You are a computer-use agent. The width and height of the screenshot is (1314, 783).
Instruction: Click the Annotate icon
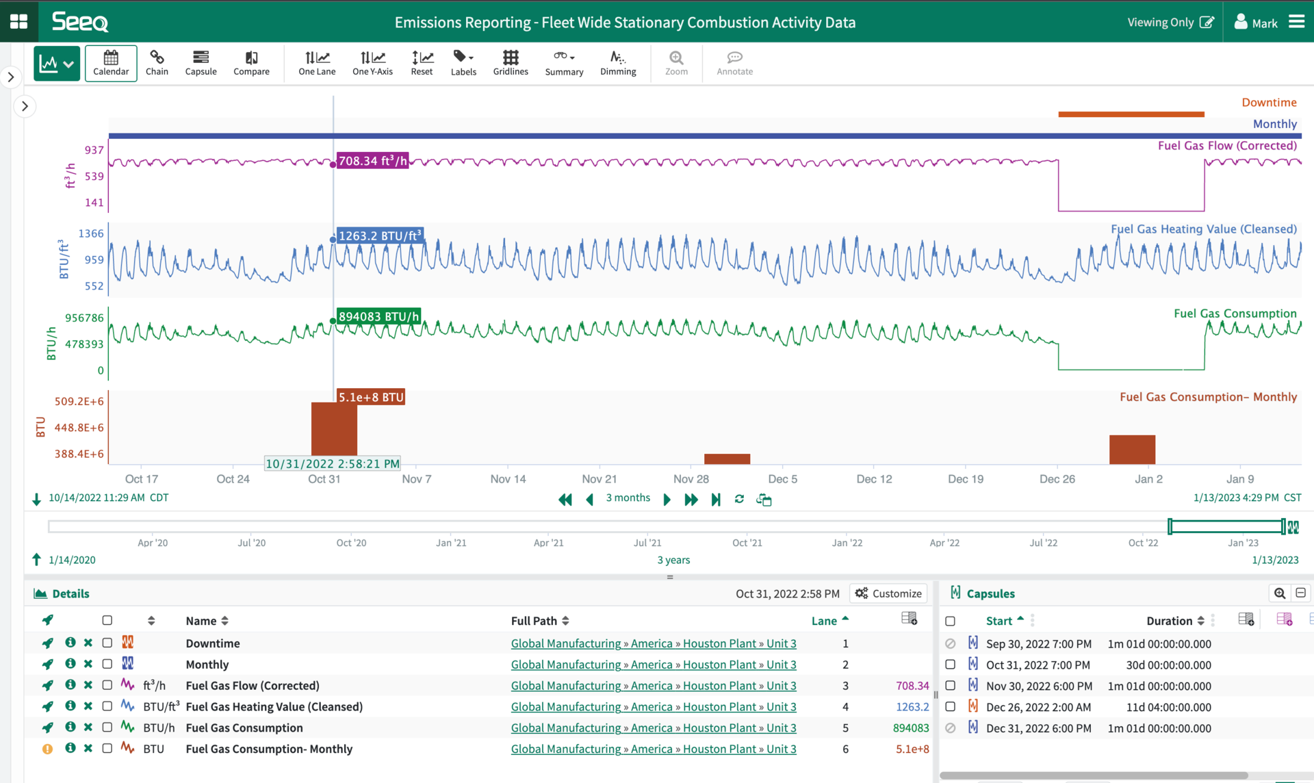[734, 63]
